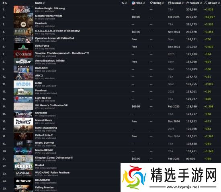221x192 pixels.
Task: Click Monster Hunter Wilds $69.99 price
Action: click(x=136, y=17)
